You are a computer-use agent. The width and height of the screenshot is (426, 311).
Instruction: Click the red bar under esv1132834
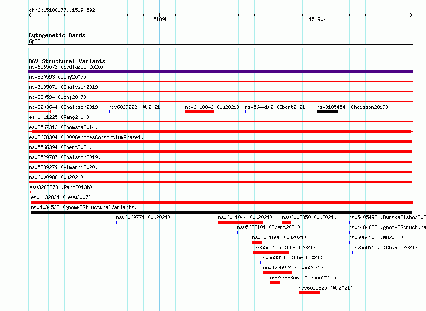222,202
